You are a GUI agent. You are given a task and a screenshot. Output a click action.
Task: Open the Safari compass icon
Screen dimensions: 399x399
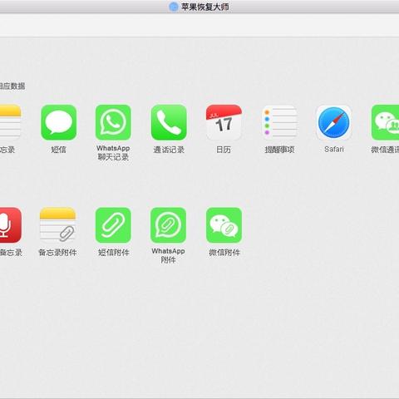[x=334, y=122]
